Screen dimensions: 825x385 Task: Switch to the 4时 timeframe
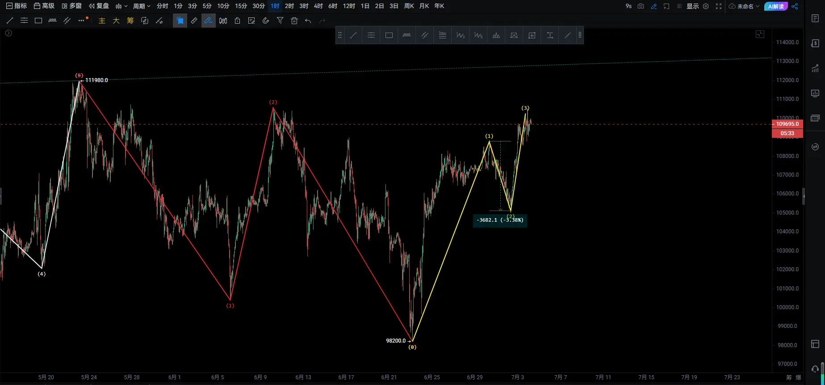coord(318,6)
